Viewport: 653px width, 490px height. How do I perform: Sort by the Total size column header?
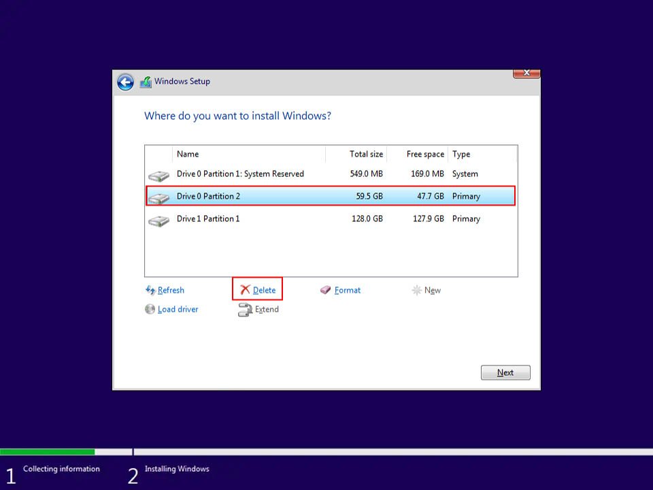point(356,154)
